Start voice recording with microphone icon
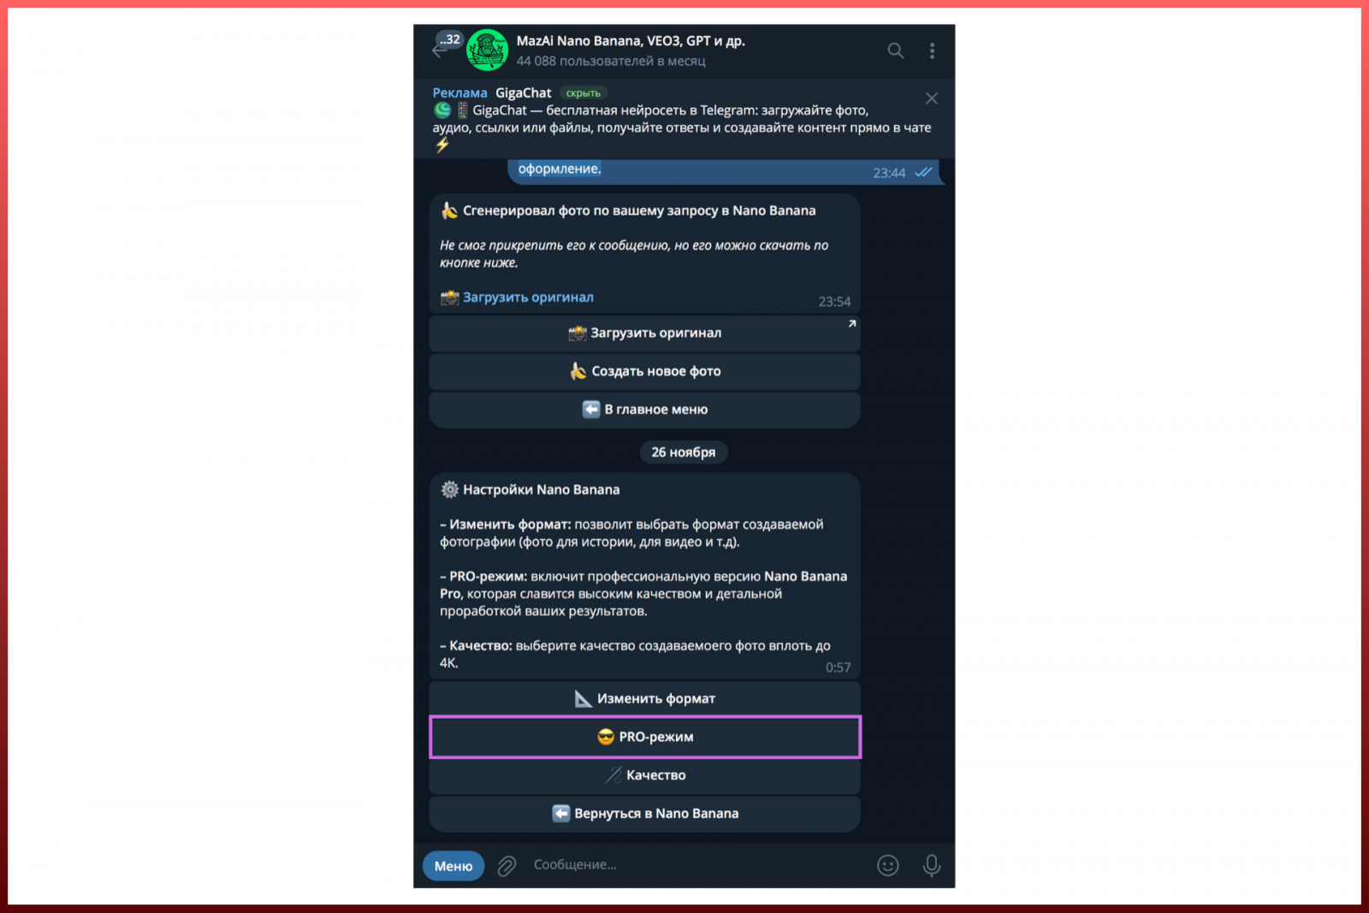1369x913 pixels. click(932, 866)
